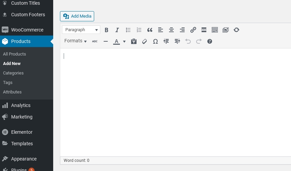Insert a bulleted list

(x=128, y=30)
